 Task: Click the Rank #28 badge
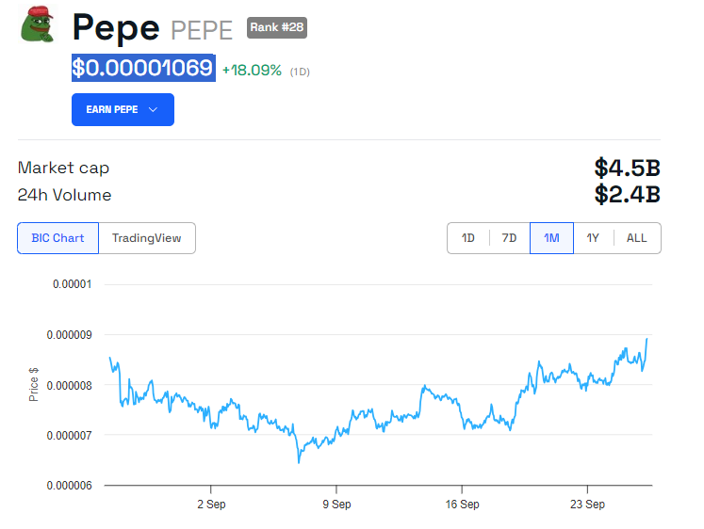[277, 28]
